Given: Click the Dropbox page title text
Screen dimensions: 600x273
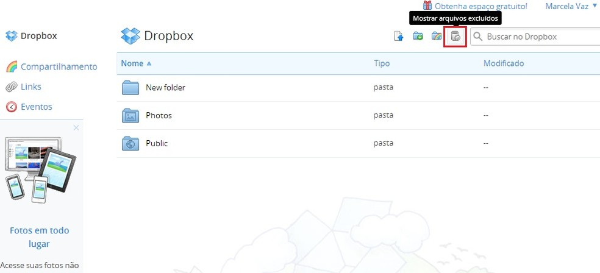Looking at the screenshot, I should (169, 36).
